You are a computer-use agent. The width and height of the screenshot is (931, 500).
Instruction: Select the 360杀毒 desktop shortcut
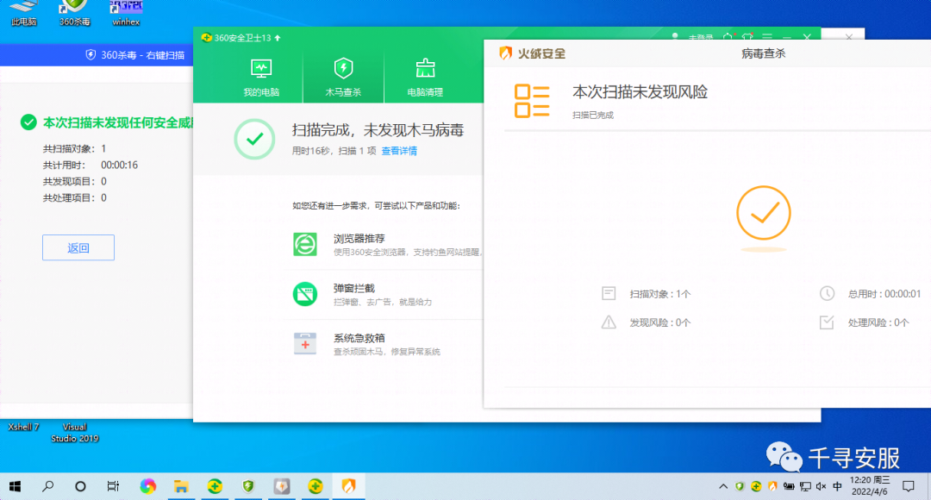(x=75, y=13)
